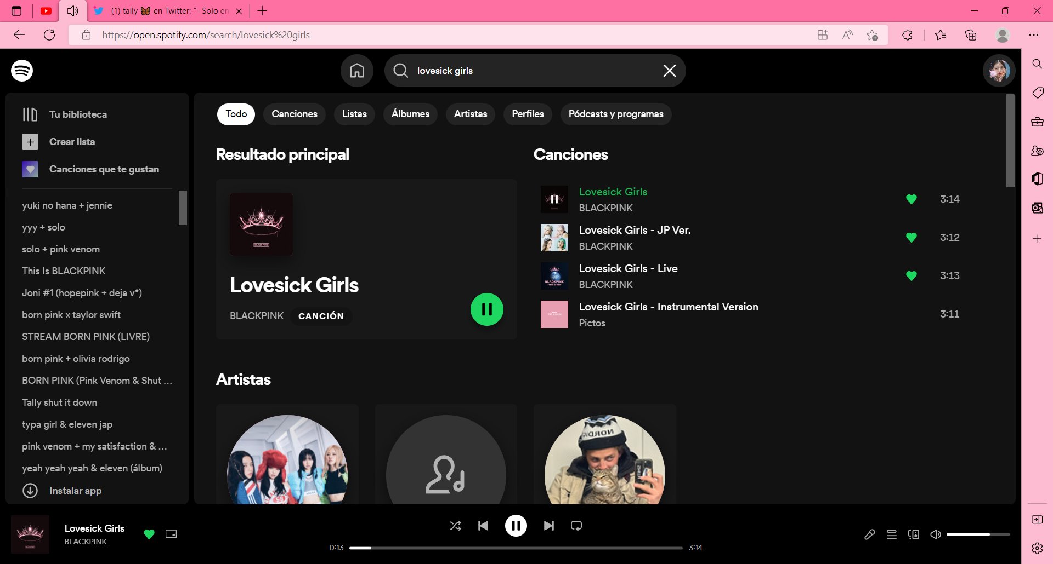Viewport: 1053px width, 564px height.
Task: Select the Artistas filter tab
Action: 471,114
